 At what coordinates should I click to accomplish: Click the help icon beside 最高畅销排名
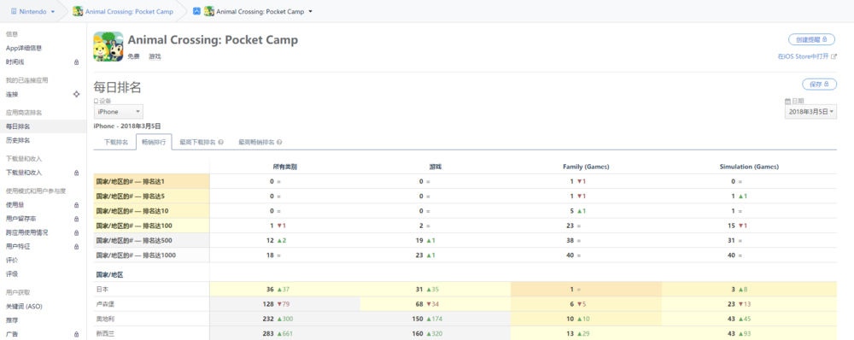[279, 142]
